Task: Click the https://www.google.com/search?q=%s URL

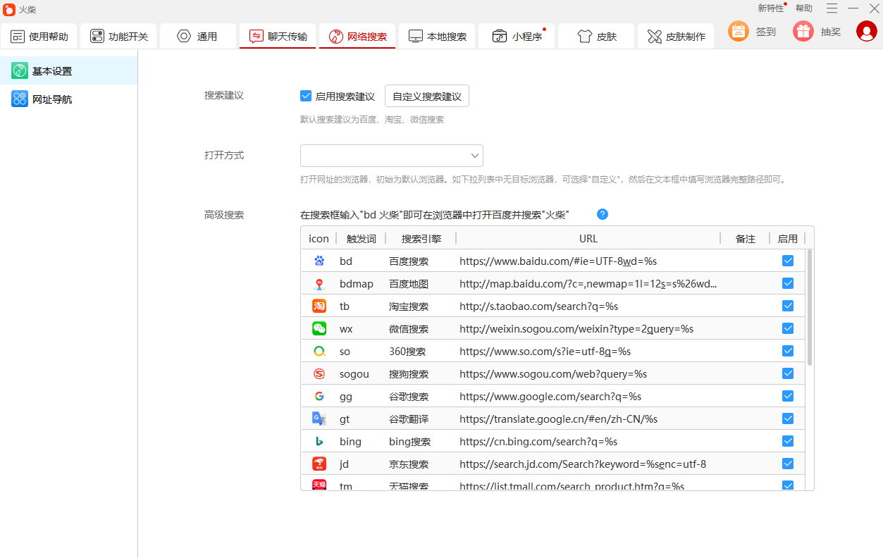Action: [550, 396]
